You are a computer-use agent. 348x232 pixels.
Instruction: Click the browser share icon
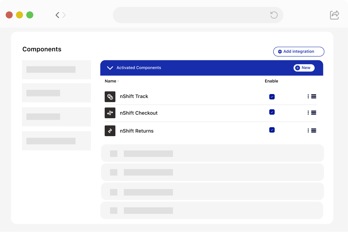coord(334,15)
